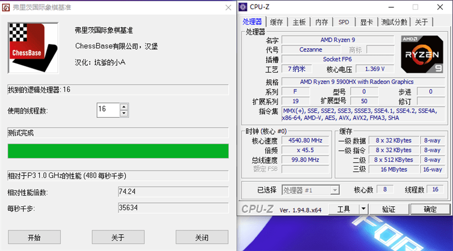This screenshot has height=251, width=453.
Task: Close the Fritz Chess Benchmark window
Action: coord(228,7)
